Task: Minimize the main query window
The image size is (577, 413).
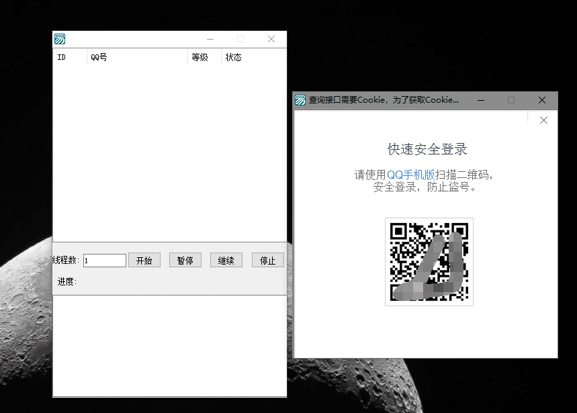Action: coord(210,39)
